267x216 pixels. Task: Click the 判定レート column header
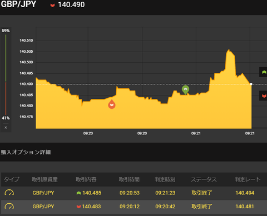248,179
